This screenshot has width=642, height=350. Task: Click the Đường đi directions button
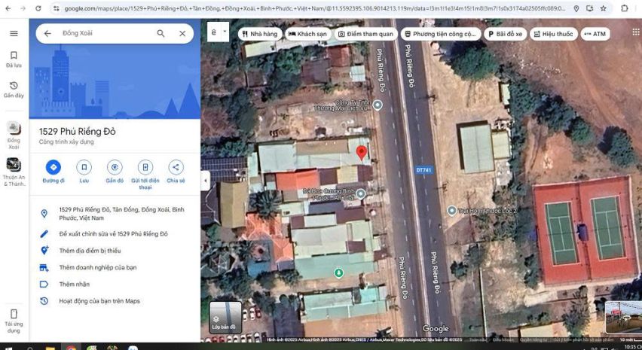click(x=53, y=167)
